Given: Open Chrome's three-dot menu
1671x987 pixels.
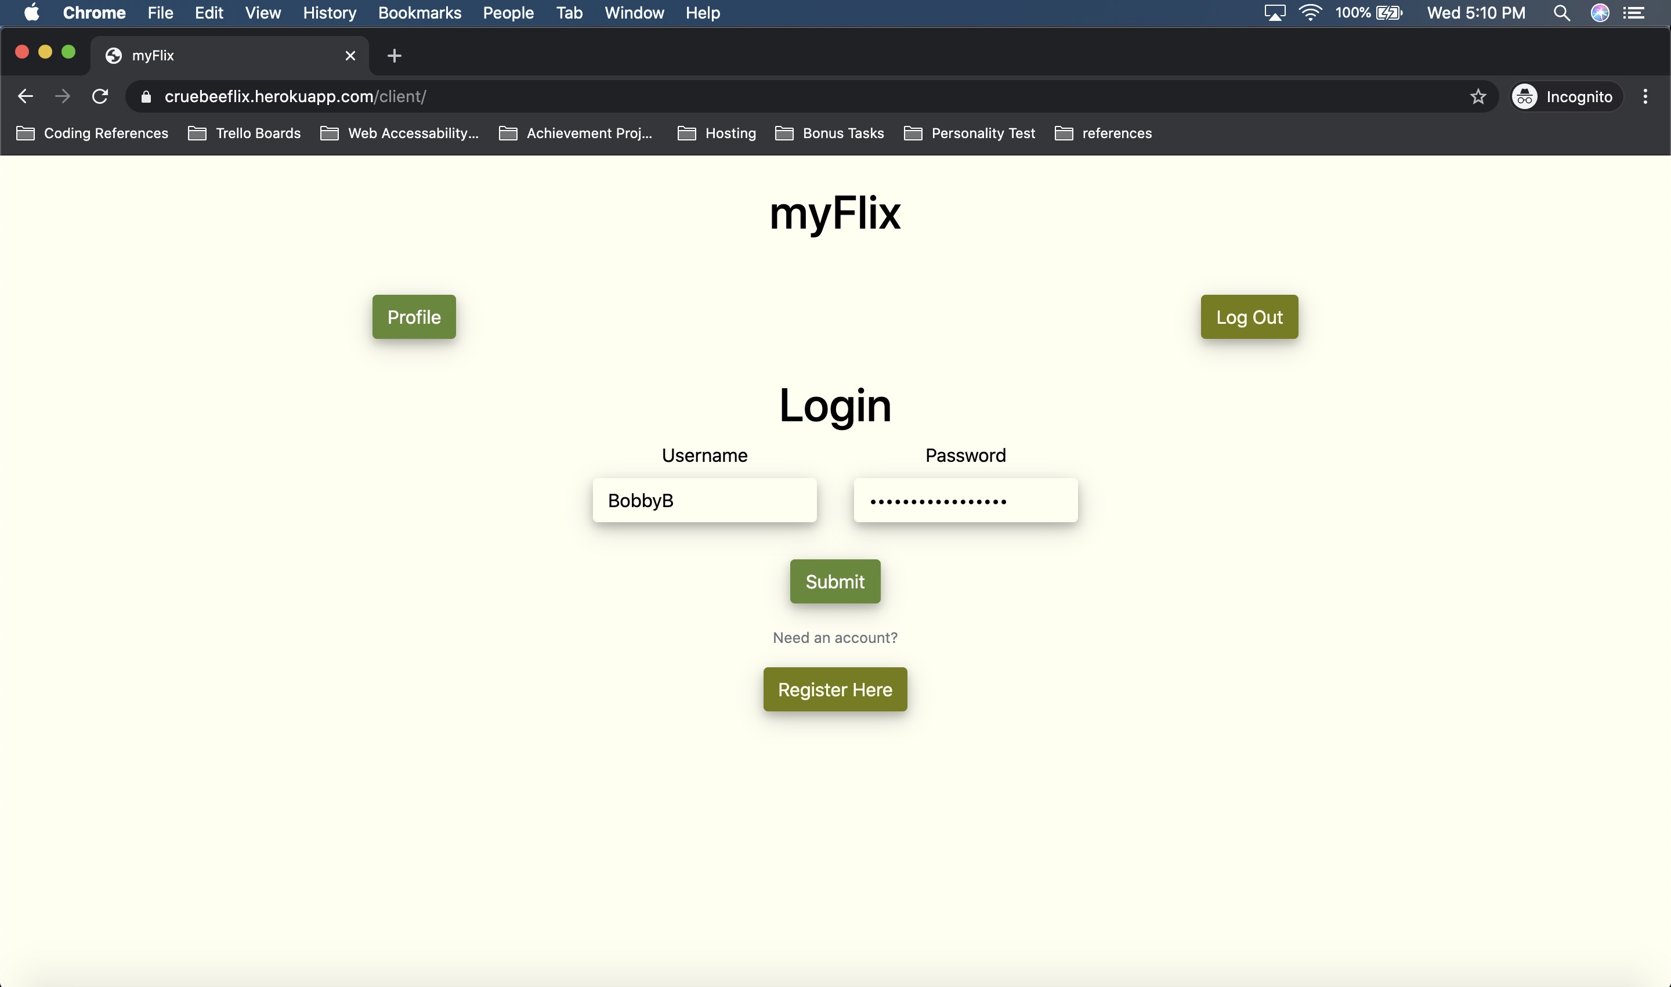Looking at the screenshot, I should [x=1645, y=97].
